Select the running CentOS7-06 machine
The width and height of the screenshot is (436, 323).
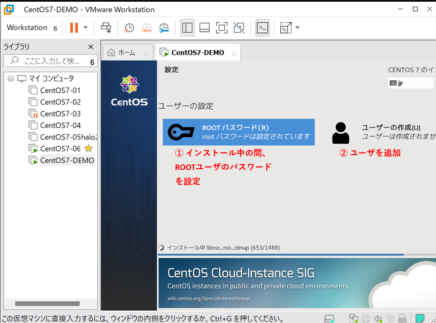[60, 149]
